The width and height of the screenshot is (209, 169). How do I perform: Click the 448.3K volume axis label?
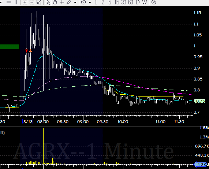(x=202, y=155)
